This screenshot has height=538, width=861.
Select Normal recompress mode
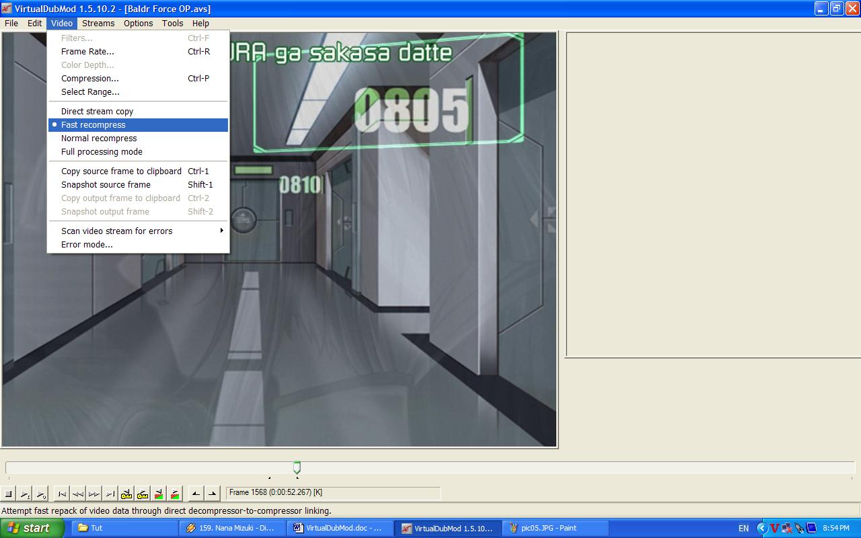pyautogui.click(x=139, y=139)
